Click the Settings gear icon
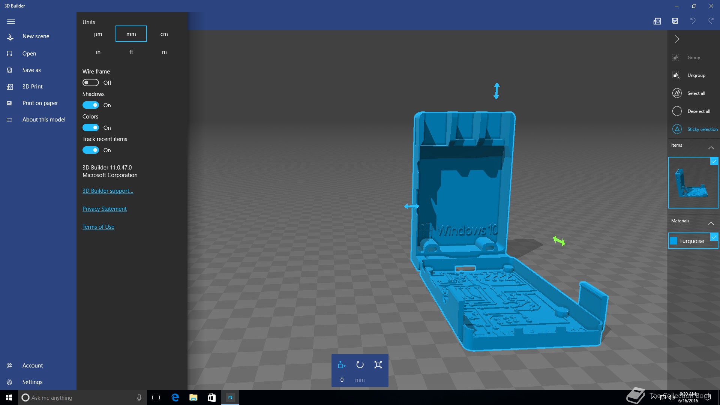The width and height of the screenshot is (720, 405). [9, 382]
